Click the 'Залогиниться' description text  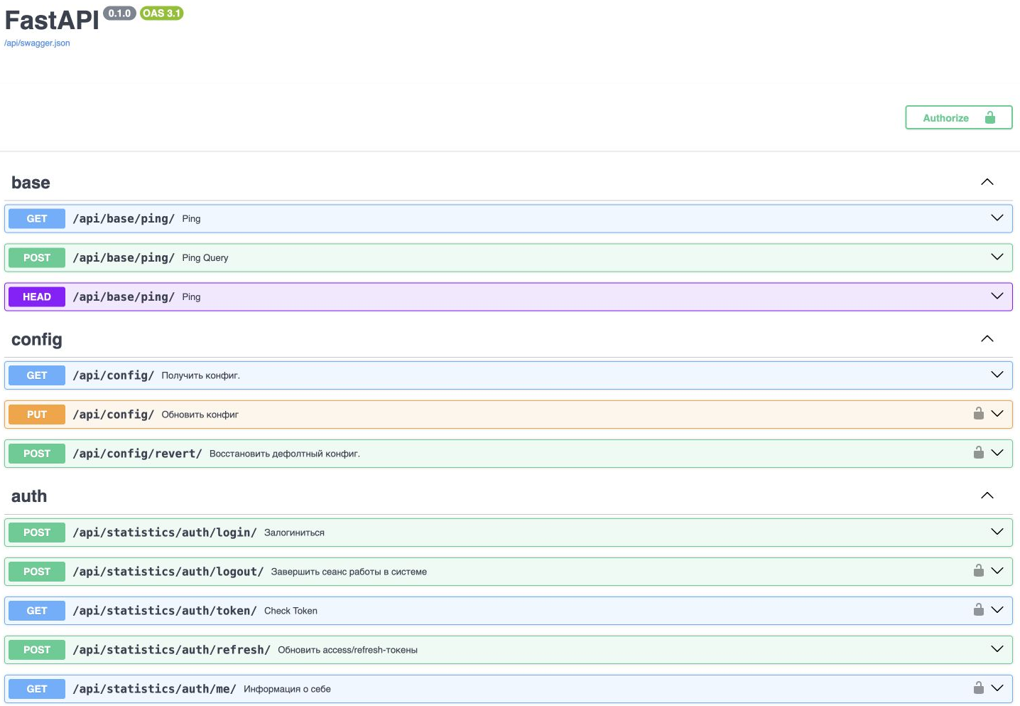tap(294, 533)
